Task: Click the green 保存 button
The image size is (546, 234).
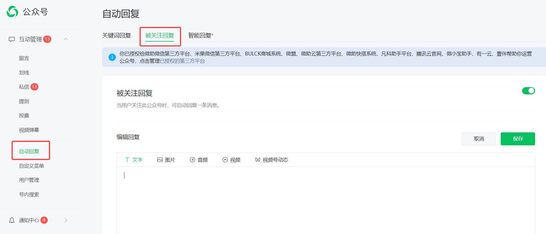Action: coord(518,139)
